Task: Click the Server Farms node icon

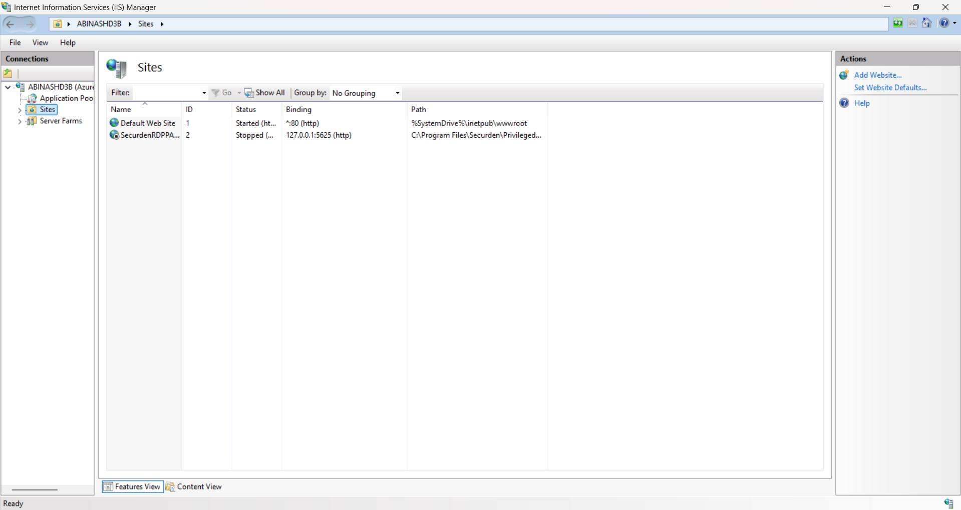Action: pyautogui.click(x=32, y=121)
